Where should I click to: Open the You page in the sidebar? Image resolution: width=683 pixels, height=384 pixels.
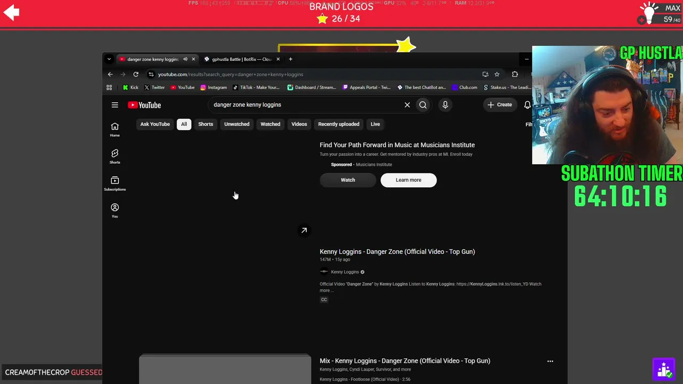click(x=115, y=211)
